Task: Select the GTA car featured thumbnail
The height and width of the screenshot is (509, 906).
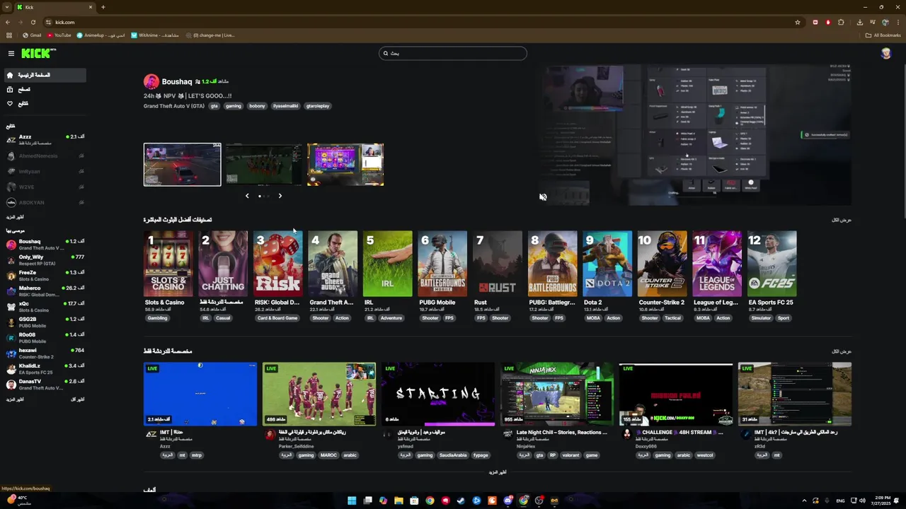Action: coord(182,164)
